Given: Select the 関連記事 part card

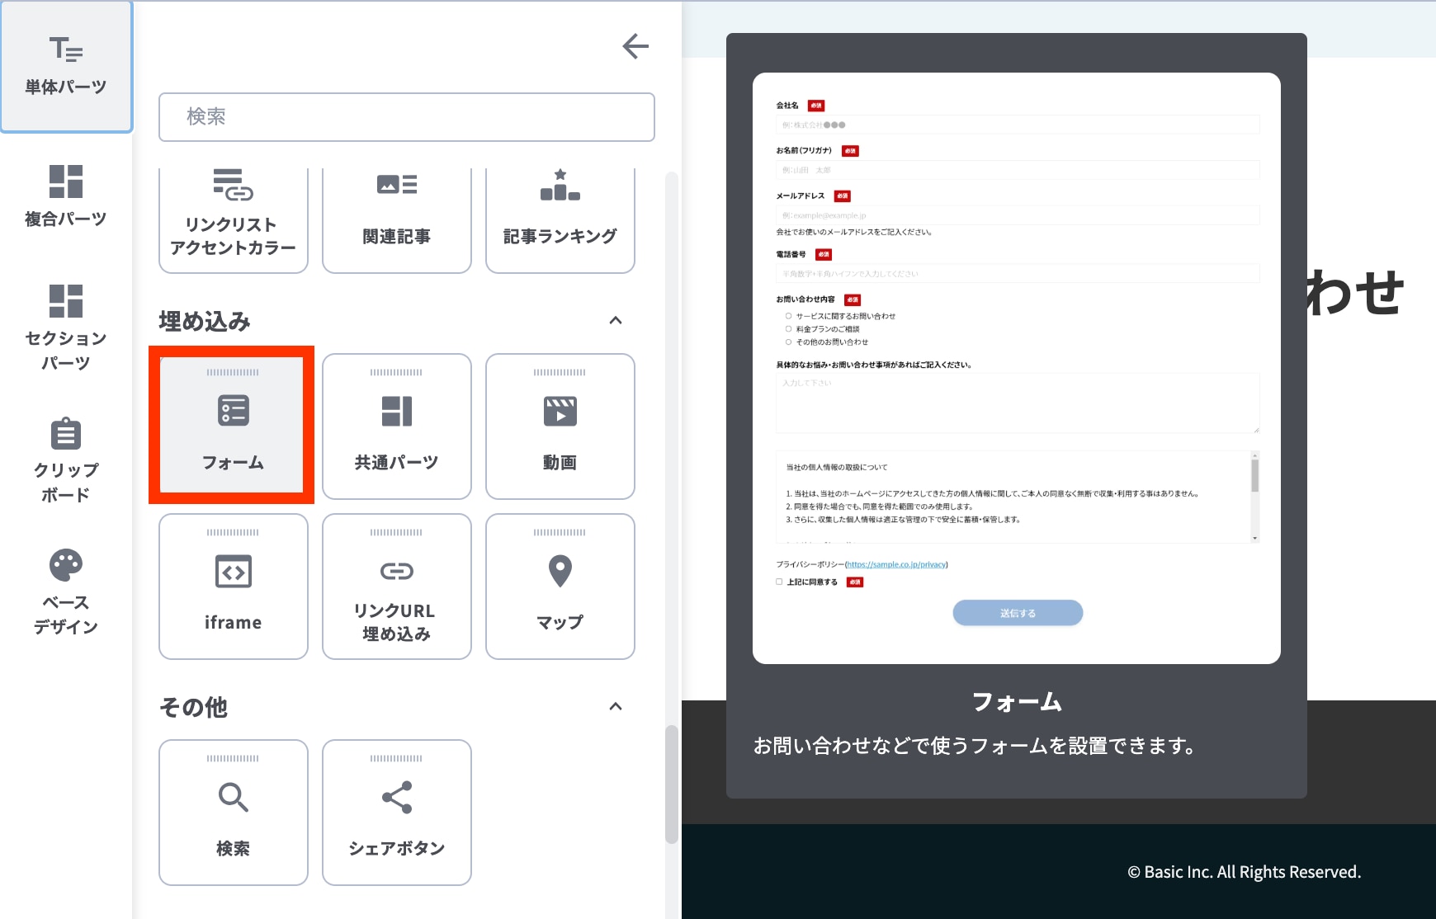Looking at the screenshot, I should [x=397, y=219].
